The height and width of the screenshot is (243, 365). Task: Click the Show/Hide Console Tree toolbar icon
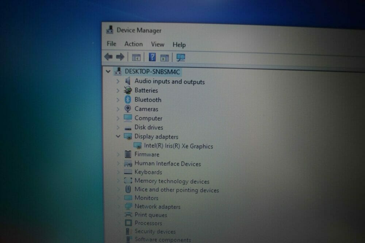click(x=136, y=57)
